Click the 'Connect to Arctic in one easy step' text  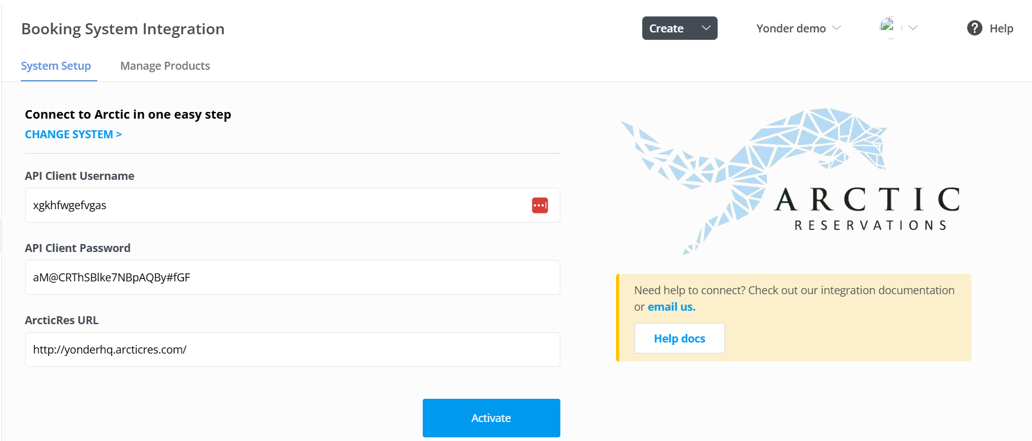coord(128,114)
